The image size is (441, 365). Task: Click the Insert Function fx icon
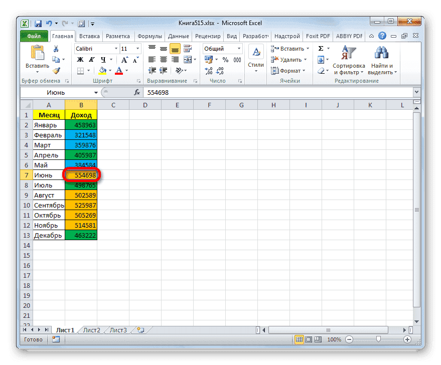[138, 92]
